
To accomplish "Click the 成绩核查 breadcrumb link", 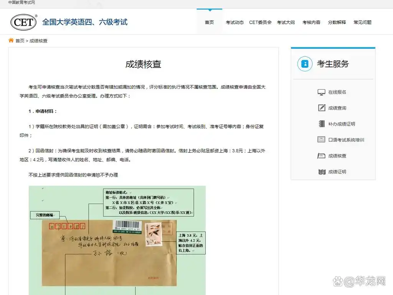I will click(x=38, y=40).
